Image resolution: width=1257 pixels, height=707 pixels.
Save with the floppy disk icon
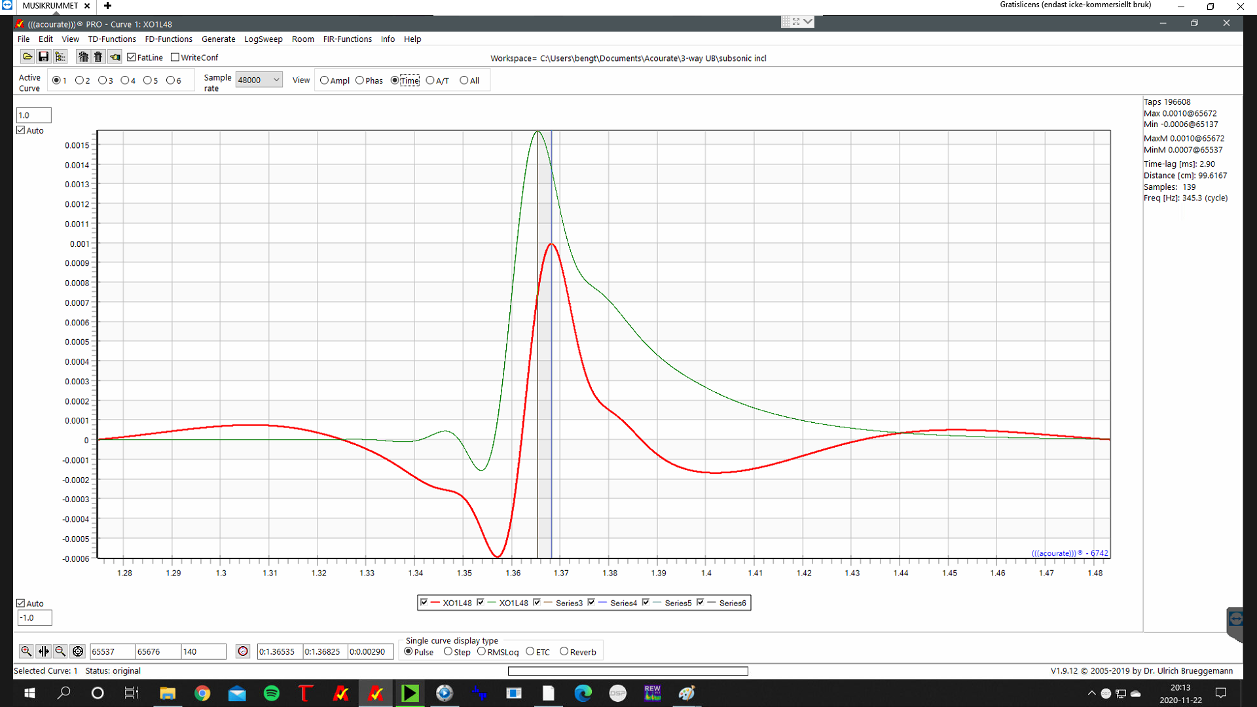point(43,57)
